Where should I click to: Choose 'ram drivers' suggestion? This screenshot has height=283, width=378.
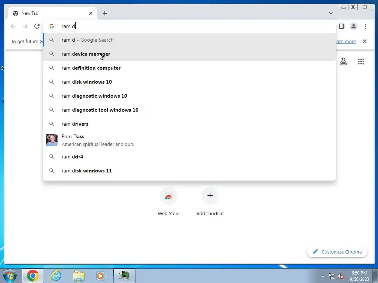pyautogui.click(x=189, y=124)
